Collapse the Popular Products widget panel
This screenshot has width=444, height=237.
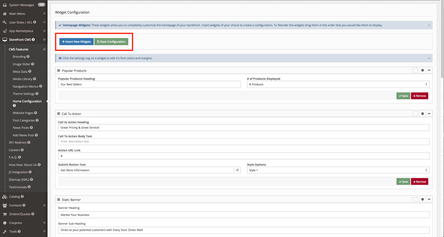click(x=429, y=70)
